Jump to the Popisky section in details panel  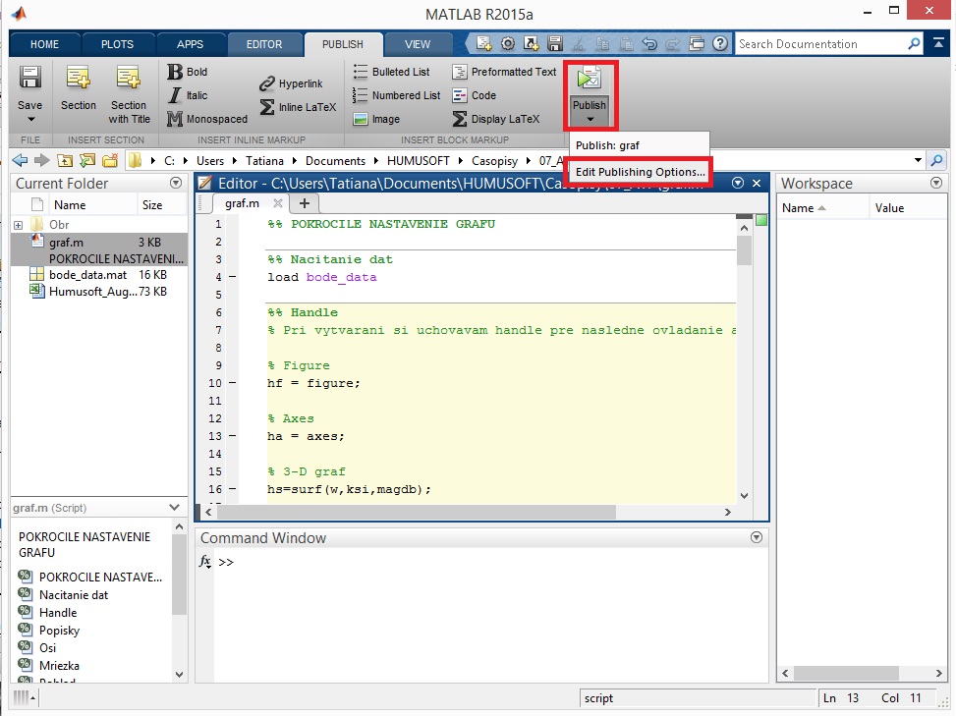(59, 631)
